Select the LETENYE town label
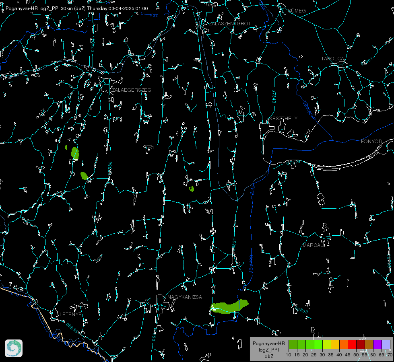This screenshot has width=394, height=362. coord(70,315)
